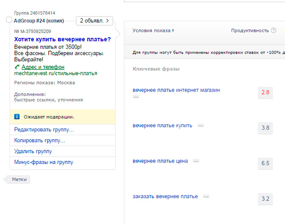This screenshot has width=285, height=224.
Task: Click keyword вечернее платье интернет магазин
Action: coord(176,90)
